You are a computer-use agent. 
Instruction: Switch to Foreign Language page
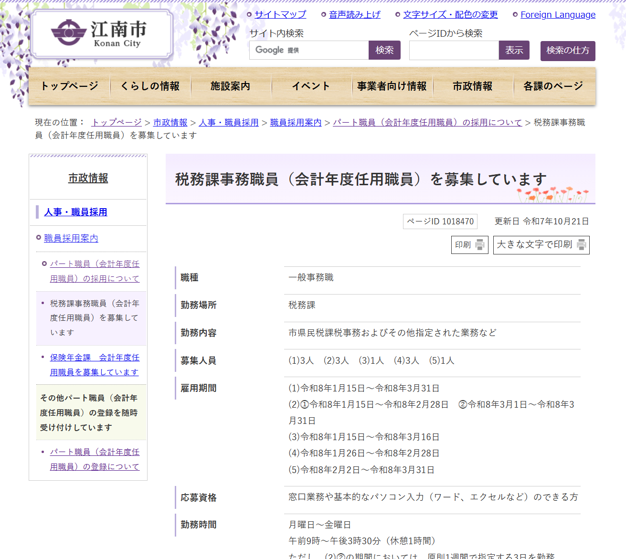(558, 14)
